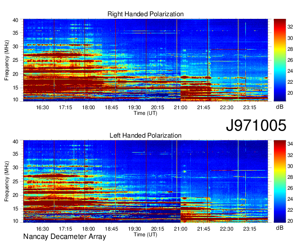The height and width of the screenshot is (242, 298).
Task: Click the "dB" label under bottom colorbar
Action: point(280,228)
